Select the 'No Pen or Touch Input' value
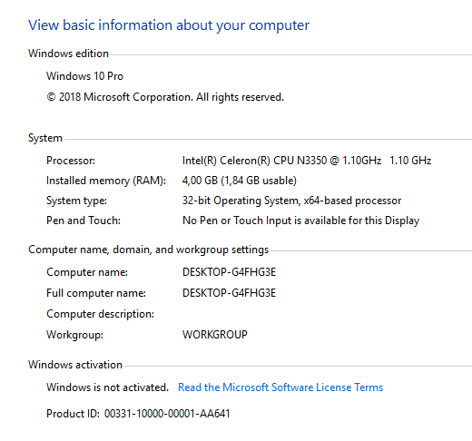 301,220
